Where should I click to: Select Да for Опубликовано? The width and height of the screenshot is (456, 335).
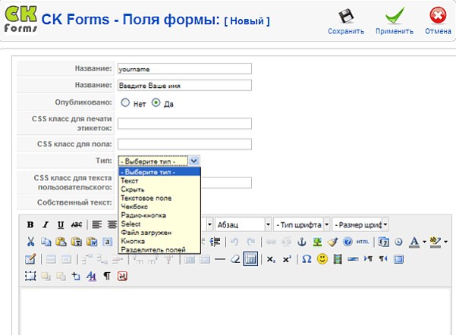click(x=156, y=102)
